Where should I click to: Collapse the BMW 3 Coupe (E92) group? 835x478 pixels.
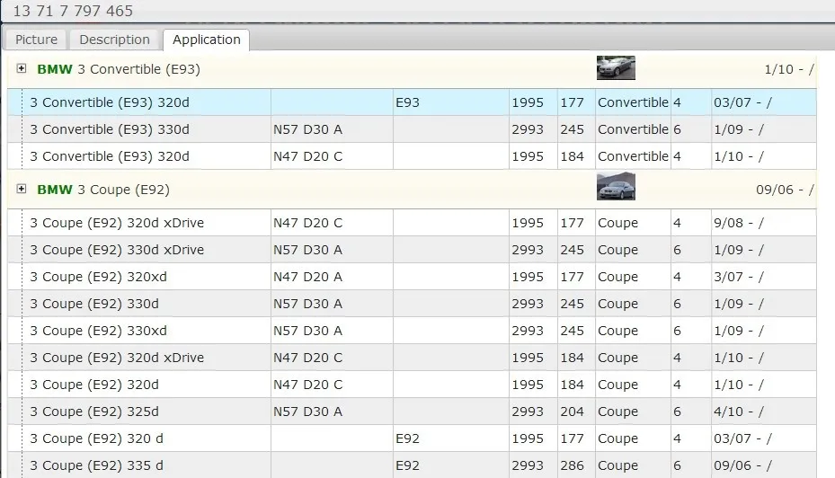22,189
